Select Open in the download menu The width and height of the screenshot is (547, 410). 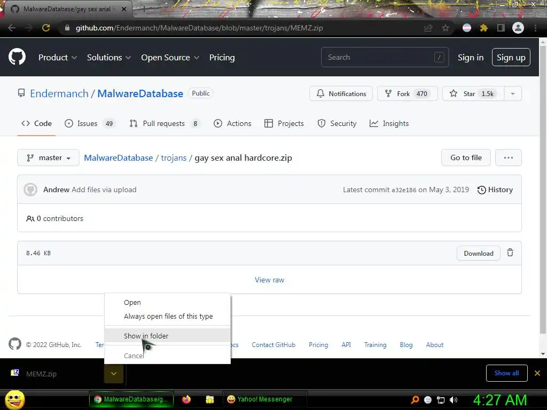coord(167,302)
